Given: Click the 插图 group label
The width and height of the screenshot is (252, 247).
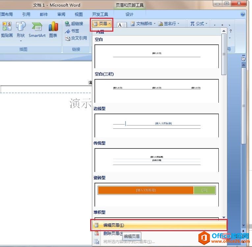Looking at the screenshot, I should [x=23, y=49].
